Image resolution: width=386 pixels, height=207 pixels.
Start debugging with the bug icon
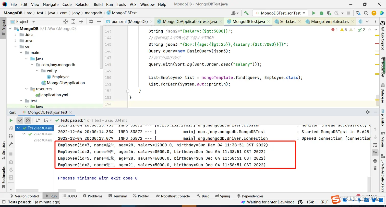(x=321, y=13)
